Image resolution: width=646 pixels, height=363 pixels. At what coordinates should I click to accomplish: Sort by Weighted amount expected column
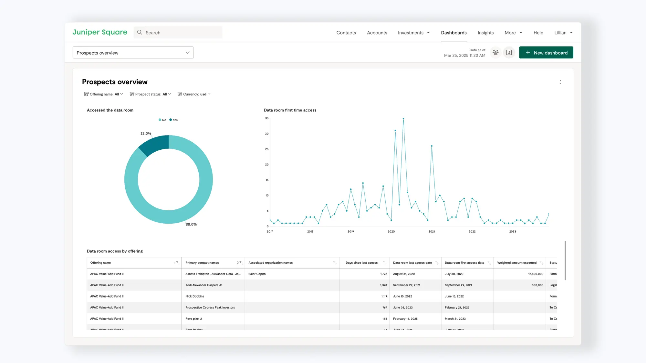click(x=541, y=263)
